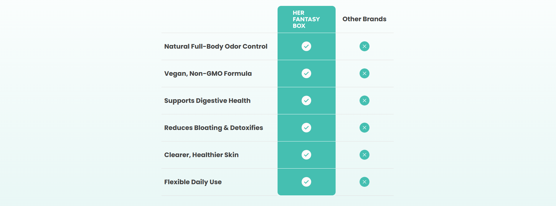Screen dimensions: 556x206
Task: Click the Supports Digestive Health text
Action: [x=207, y=101]
